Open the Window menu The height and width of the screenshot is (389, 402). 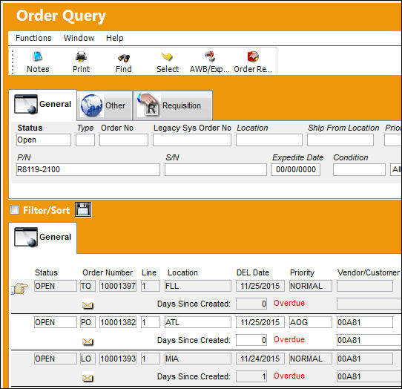pos(79,38)
